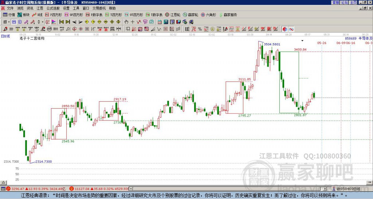Select the Gann fan lines tool
This screenshot has width=373, height=199.
(x=134, y=29)
